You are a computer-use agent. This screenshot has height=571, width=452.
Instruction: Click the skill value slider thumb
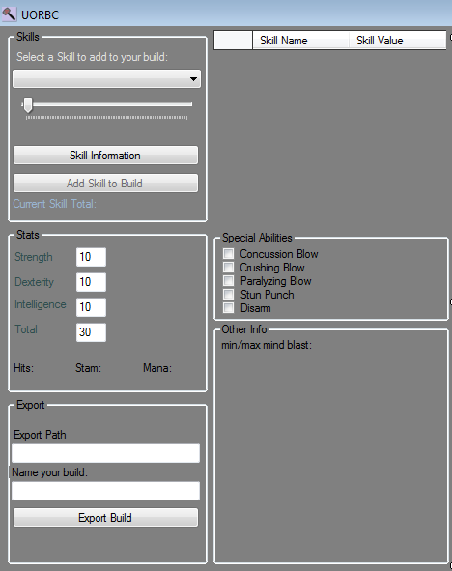(x=28, y=105)
